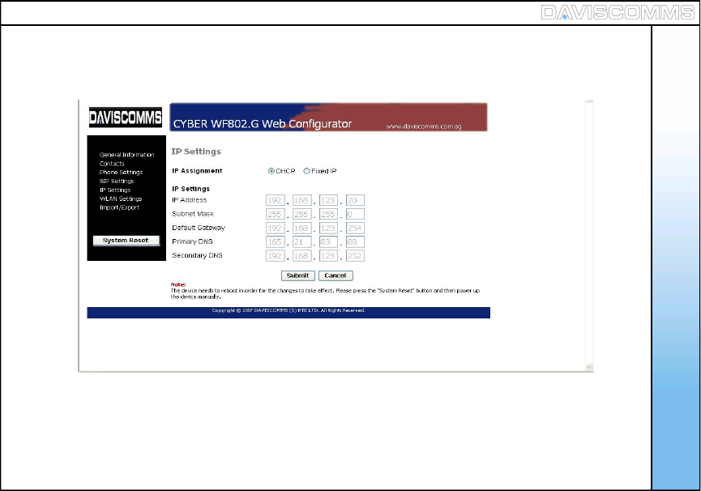Click the scrollbar up arrow

589,102
